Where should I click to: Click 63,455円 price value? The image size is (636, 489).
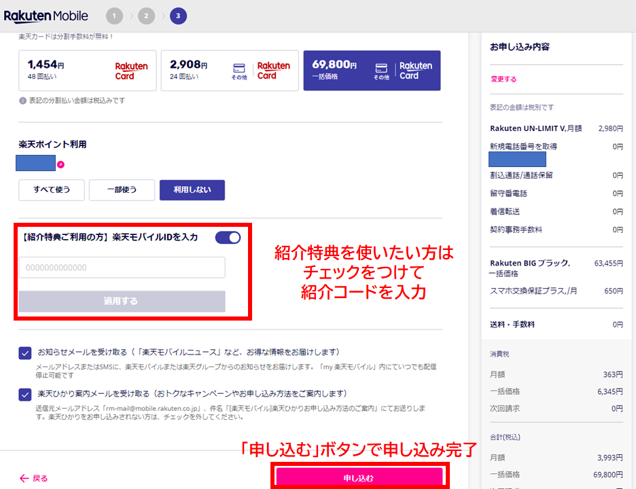[608, 263]
